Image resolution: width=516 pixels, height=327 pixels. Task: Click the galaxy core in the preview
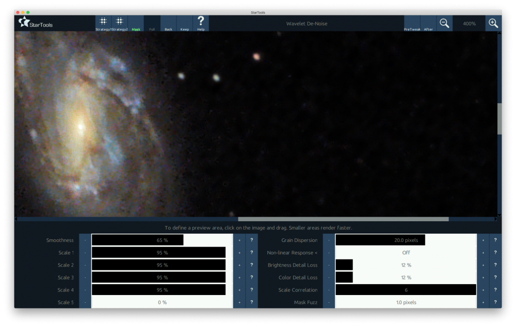point(80,127)
